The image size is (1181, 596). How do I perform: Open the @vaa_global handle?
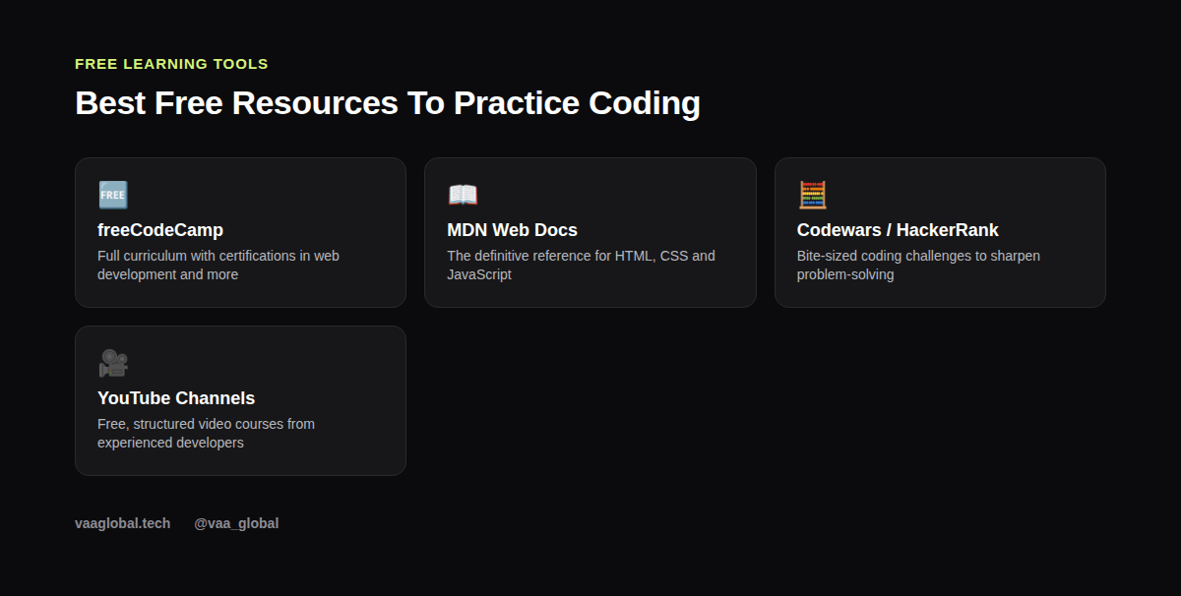pyautogui.click(x=236, y=523)
